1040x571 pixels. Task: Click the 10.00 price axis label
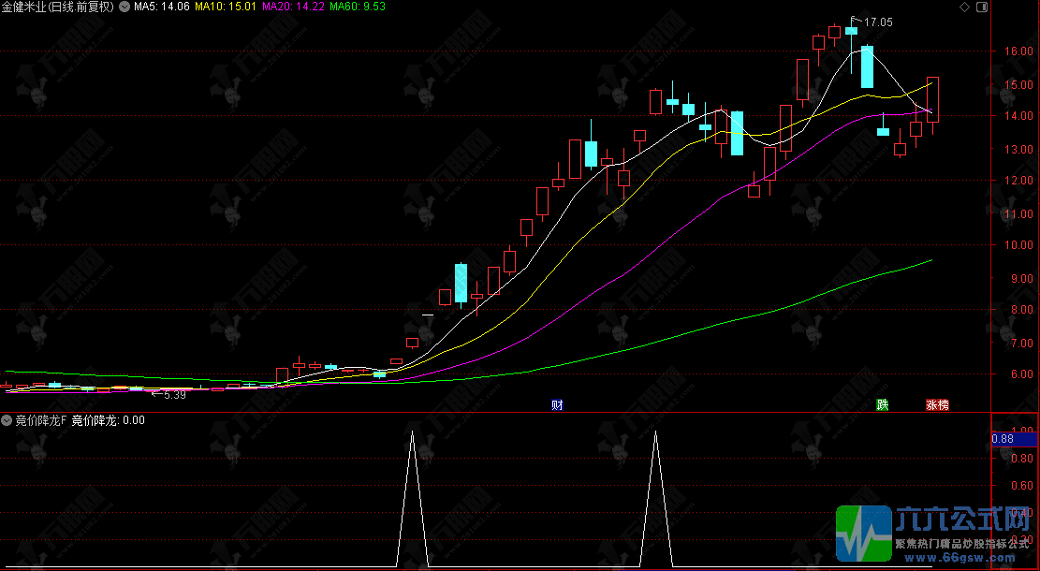(1018, 244)
